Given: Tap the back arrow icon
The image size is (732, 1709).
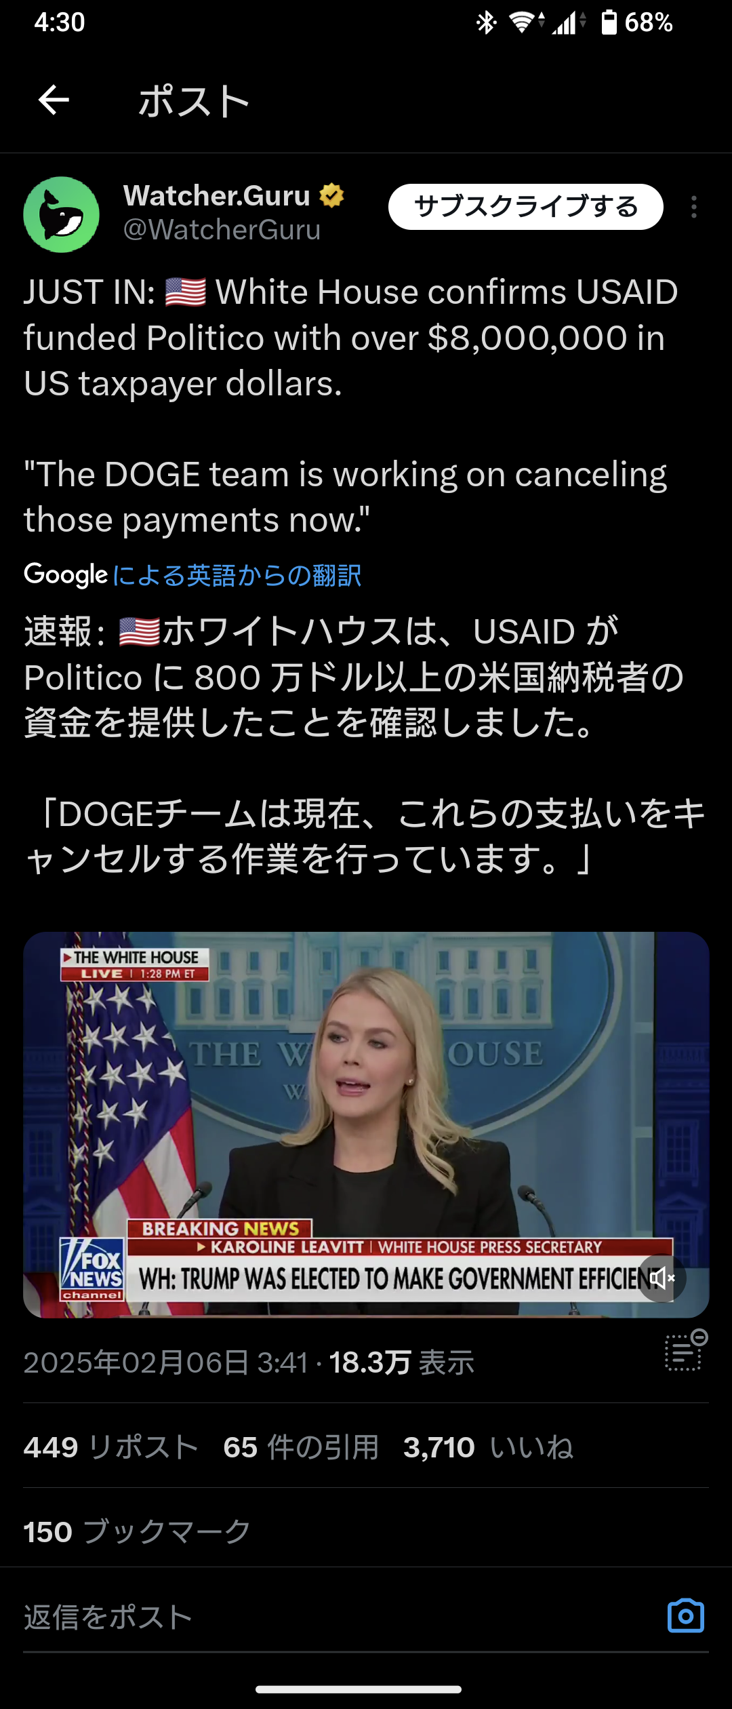Looking at the screenshot, I should pos(54,100).
